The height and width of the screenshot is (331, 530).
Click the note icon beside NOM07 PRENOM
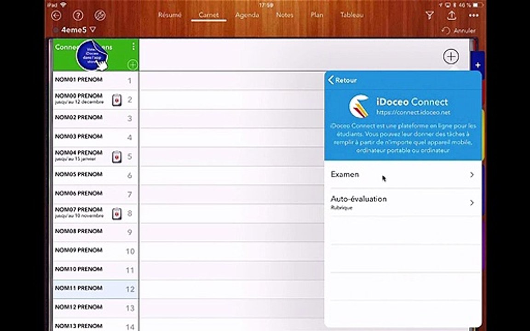[x=116, y=214]
